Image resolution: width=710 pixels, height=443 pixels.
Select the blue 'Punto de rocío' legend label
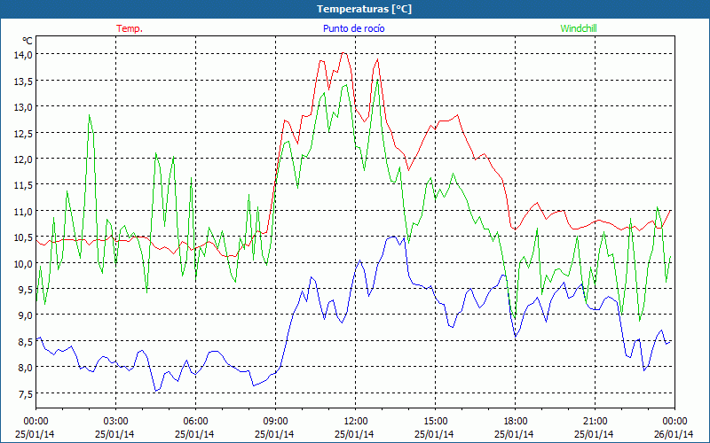click(353, 28)
